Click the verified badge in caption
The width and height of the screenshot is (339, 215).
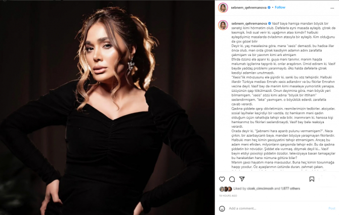269,24
